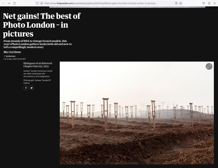Click the partially visible image strip above the headline
Image resolution: width=218 pixels, height=168 pixels.
(127, 7)
